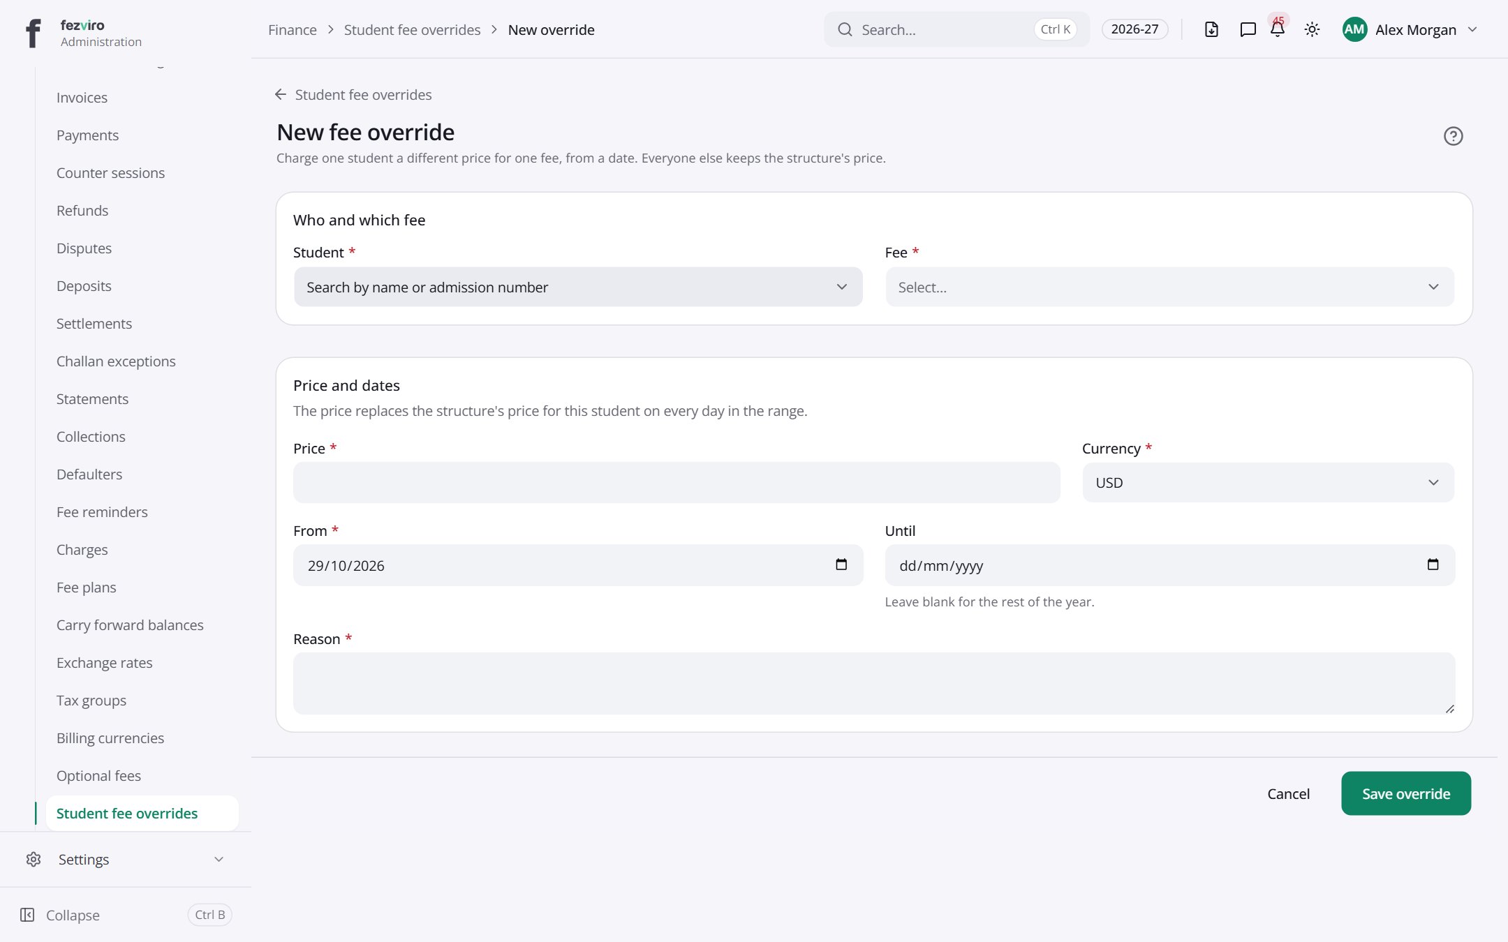The height and width of the screenshot is (942, 1508).
Task: Click the Search box in header
Action: (x=956, y=29)
